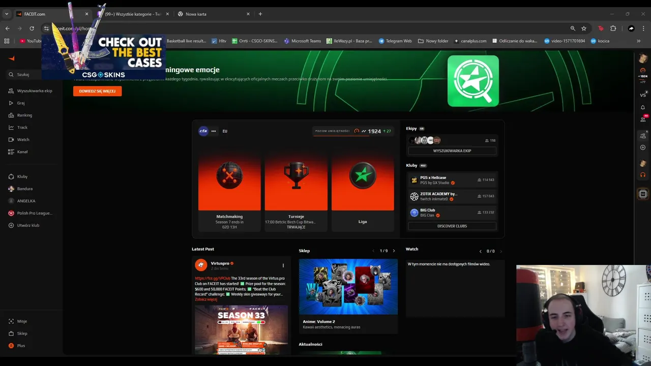
Task: Open the Virtuspro post author name
Action: [220, 263]
